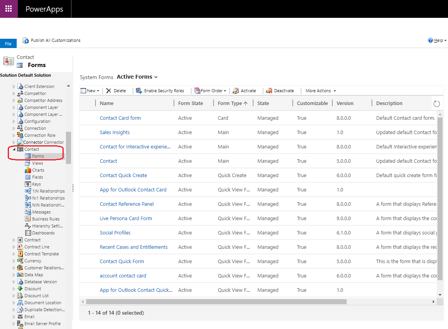Screen dimensions: 448x329
Task: Open the Business Rules icon
Action: click(x=28, y=219)
